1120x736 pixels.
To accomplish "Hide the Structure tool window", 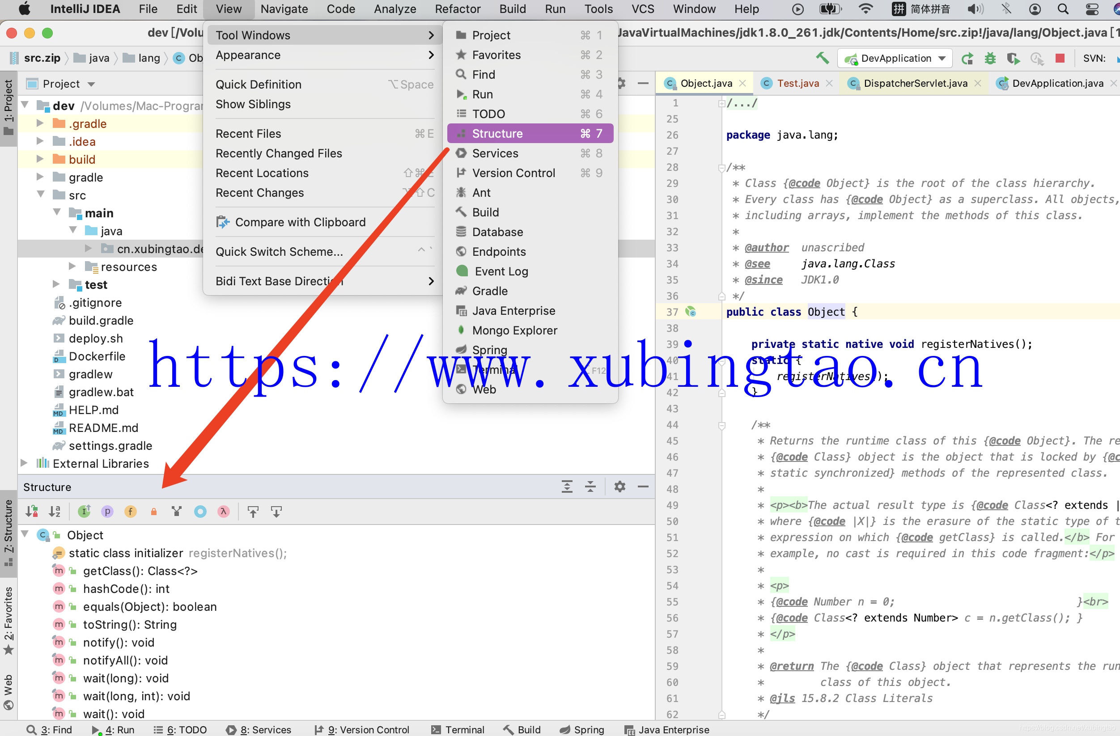I will pyautogui.click(x=643, y=486).
